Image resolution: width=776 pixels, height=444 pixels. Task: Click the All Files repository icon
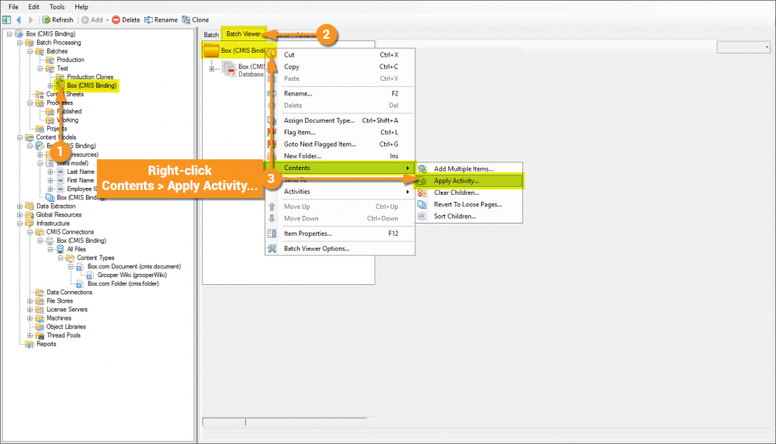tap(60, 249)
